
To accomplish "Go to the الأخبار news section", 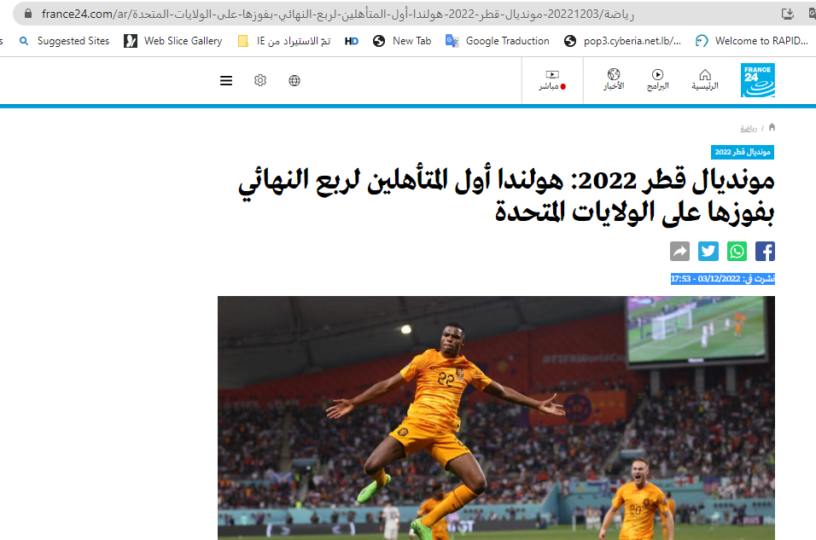I will coord(614,80).
